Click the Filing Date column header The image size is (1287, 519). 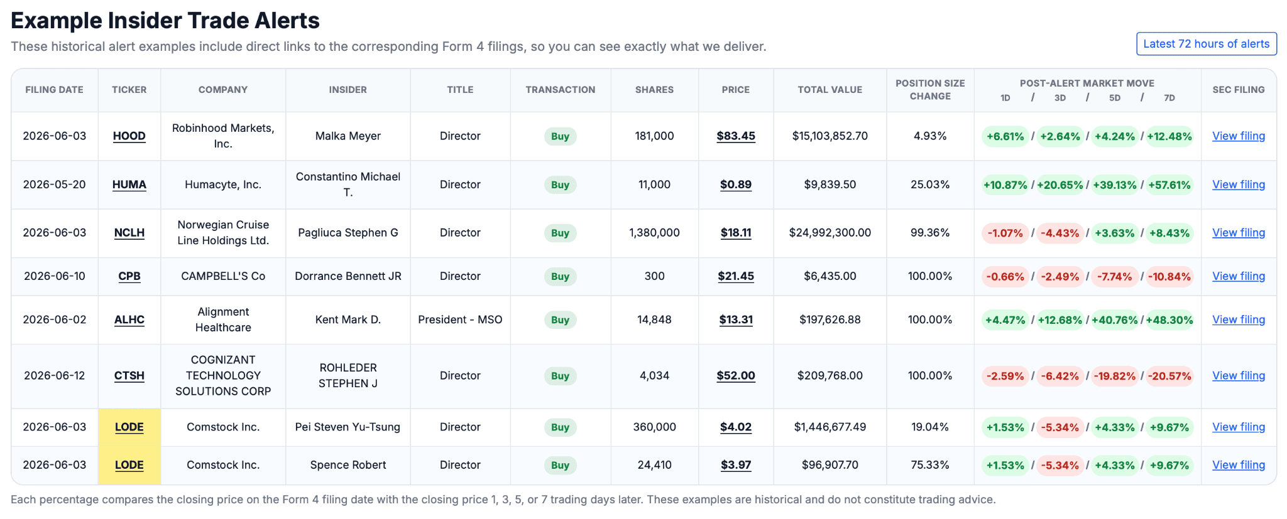pyautogui.click(x=54, y=90)
